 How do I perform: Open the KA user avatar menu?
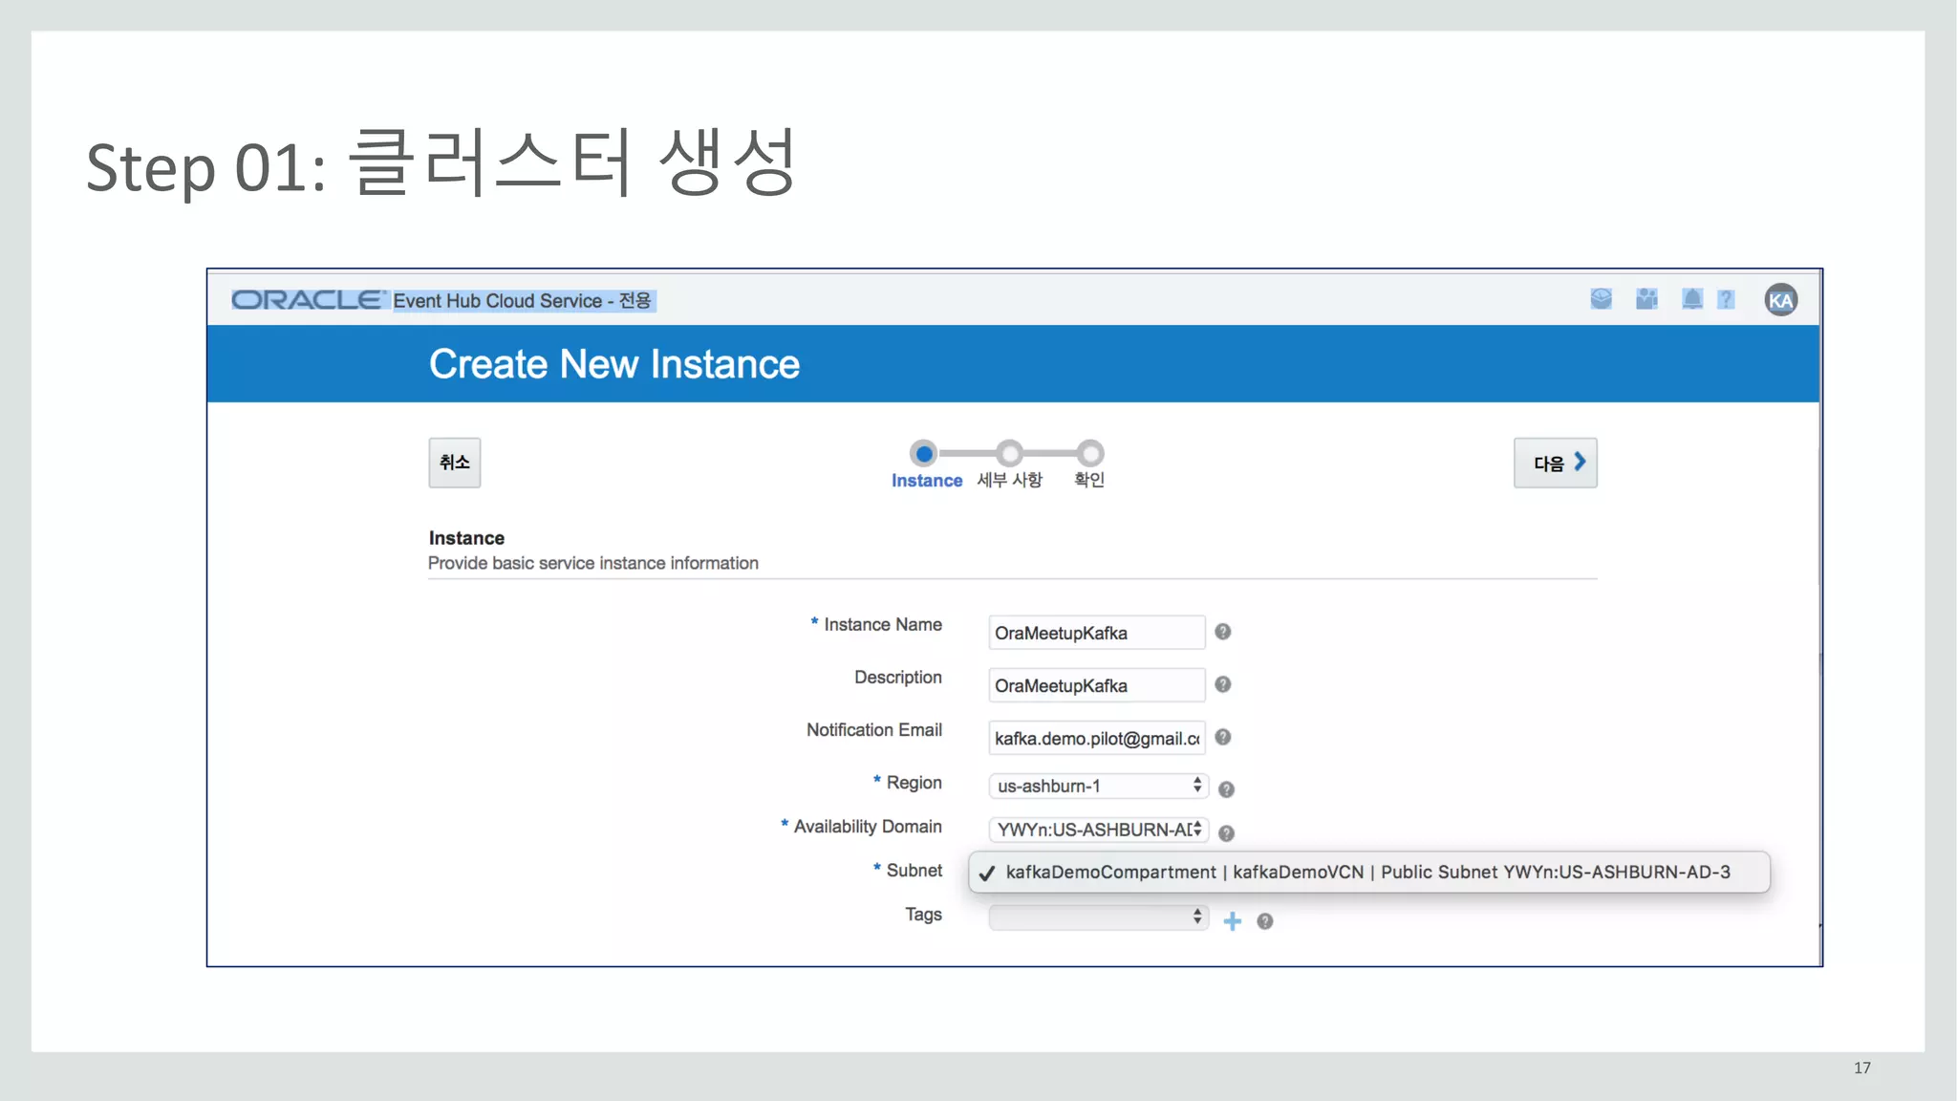click(1780, 300)
